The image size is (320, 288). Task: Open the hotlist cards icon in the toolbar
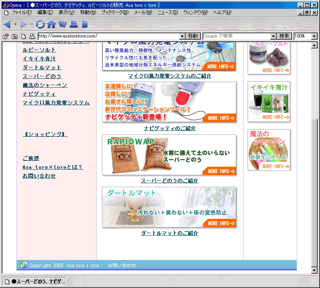point(62,24)
